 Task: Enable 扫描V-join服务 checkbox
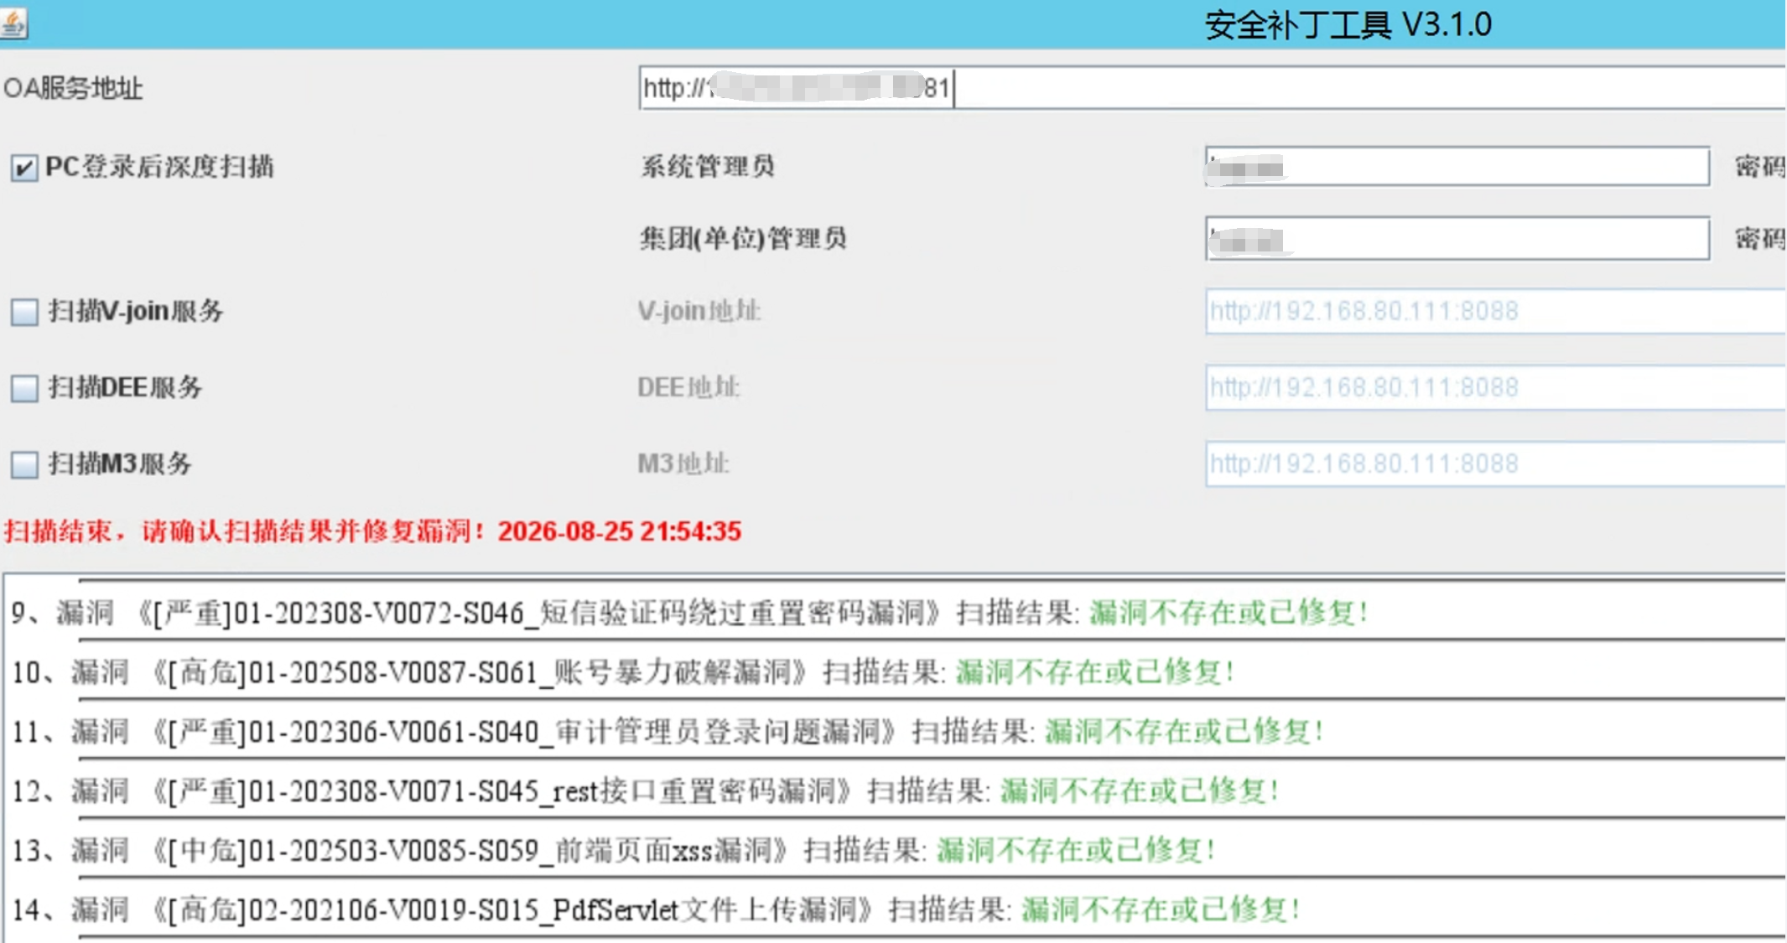(24, 312)
